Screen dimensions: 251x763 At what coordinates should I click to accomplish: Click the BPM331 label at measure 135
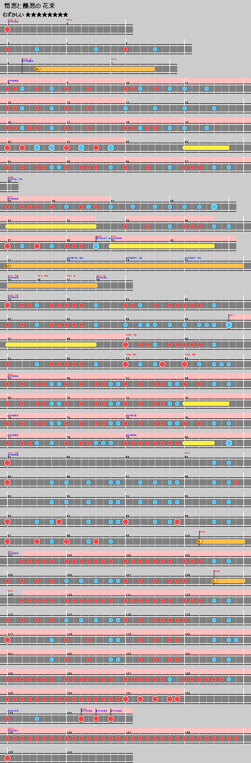(13, 730)
